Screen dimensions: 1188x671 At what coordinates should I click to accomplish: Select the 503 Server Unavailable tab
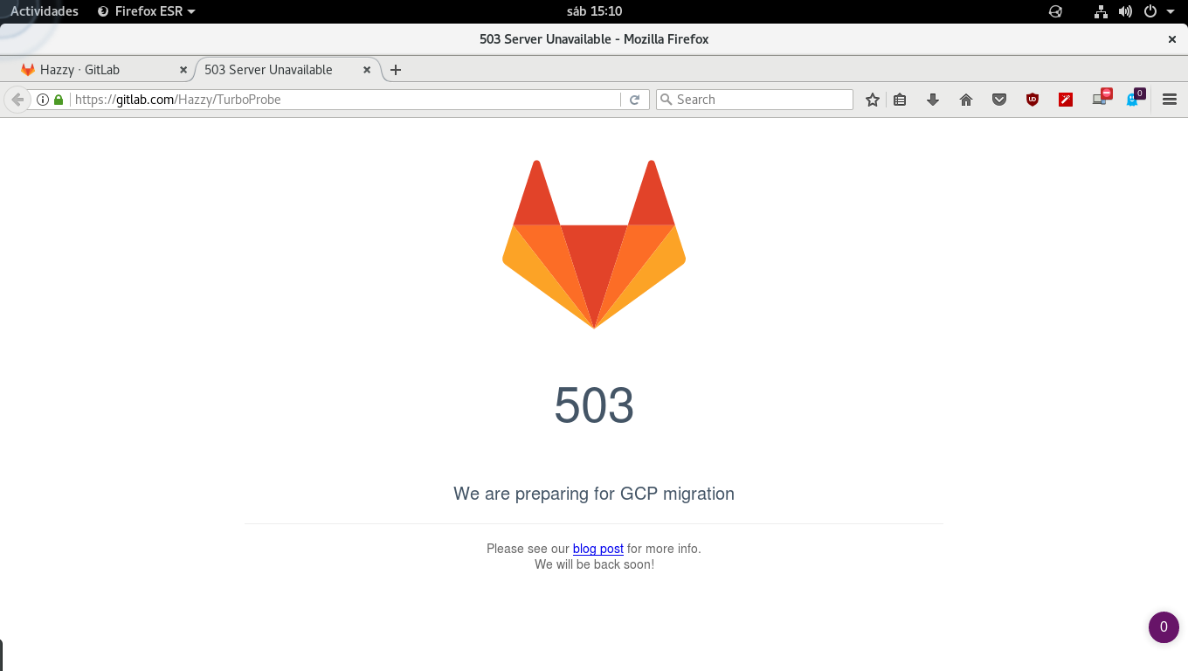coord(288,70)
